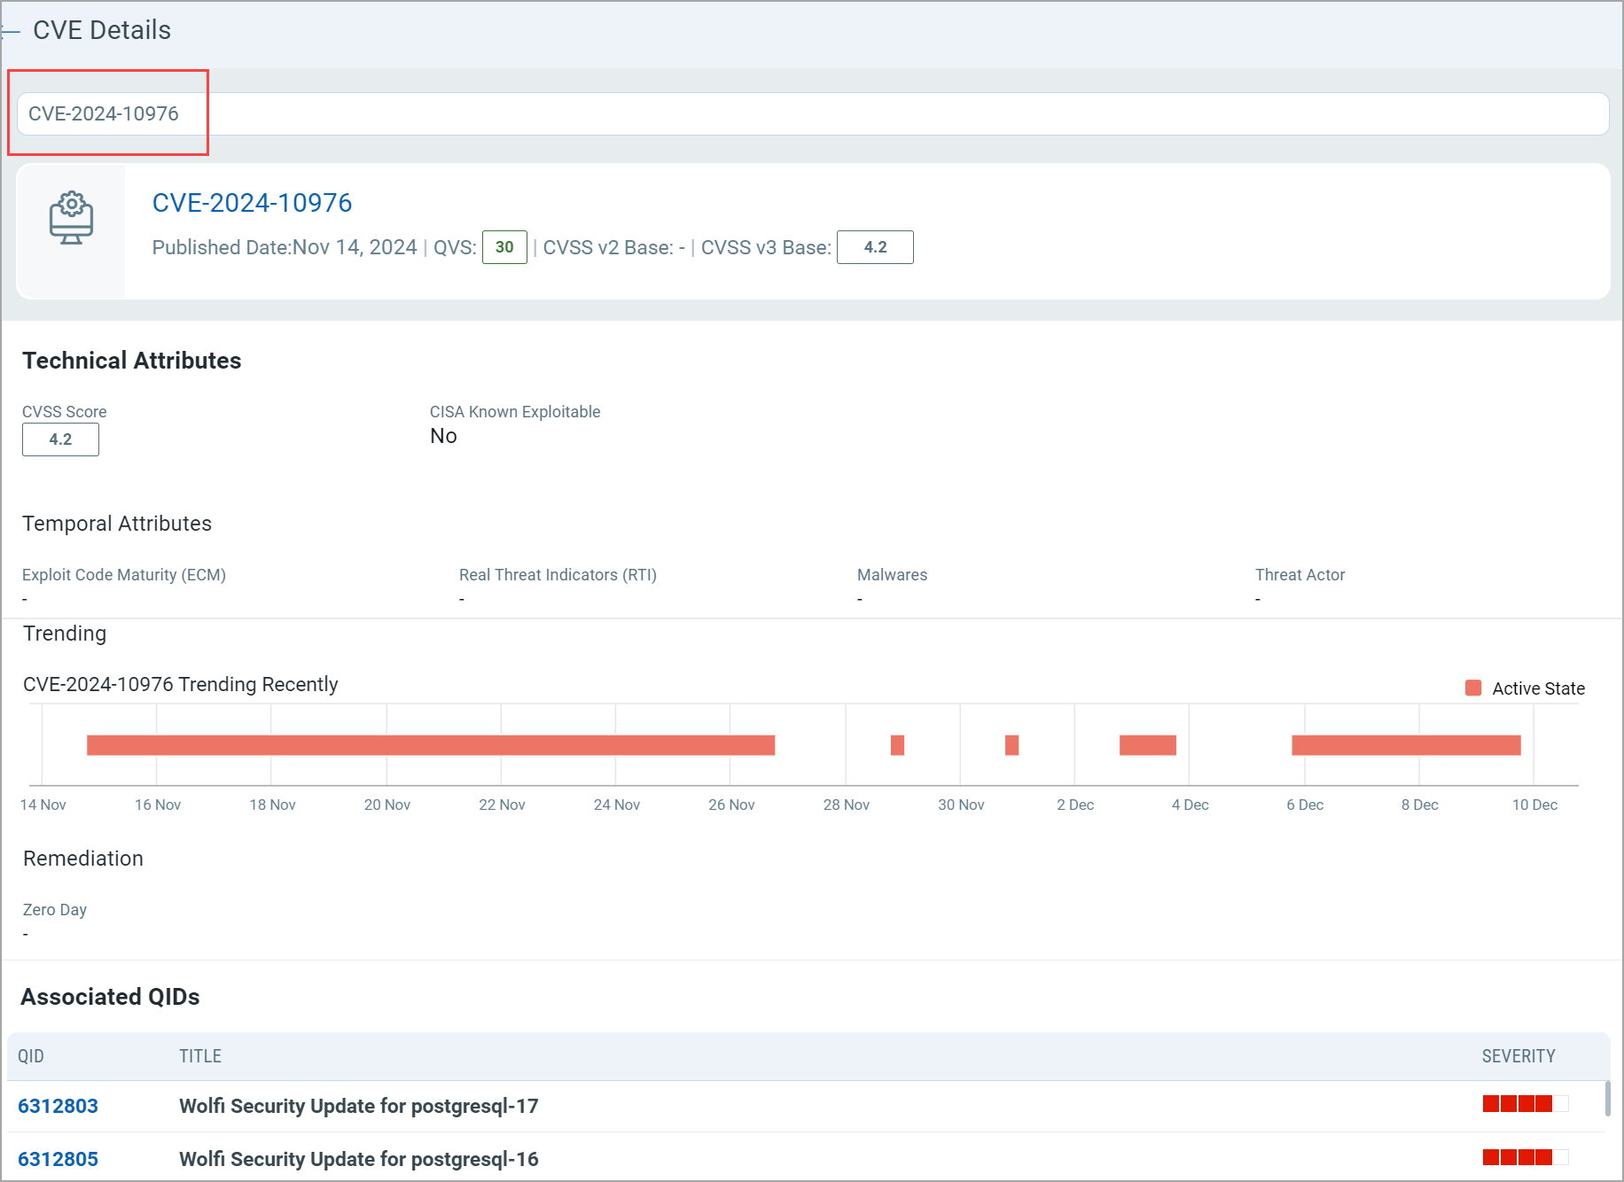Click the QID column header
The image size is (1624, 1182).
(31, 1056)
